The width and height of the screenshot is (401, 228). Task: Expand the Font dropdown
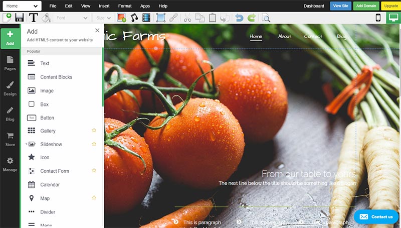(x=72, y=18)
